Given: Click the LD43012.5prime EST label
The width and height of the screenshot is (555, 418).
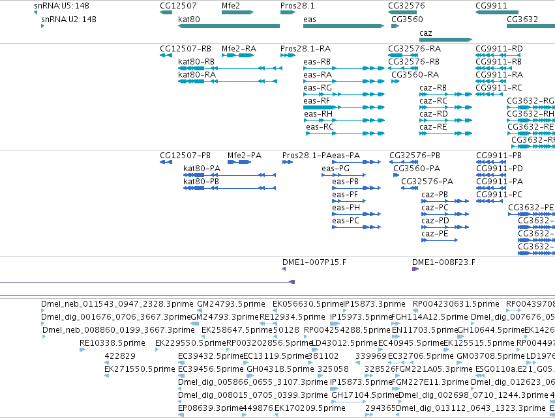Looking at the screenshot, I should (x=344, y=343).
